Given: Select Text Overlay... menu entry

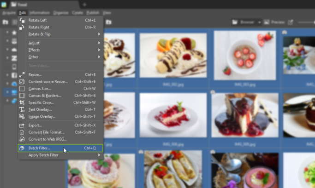Looking at the screenshot, I should point(60,109).
